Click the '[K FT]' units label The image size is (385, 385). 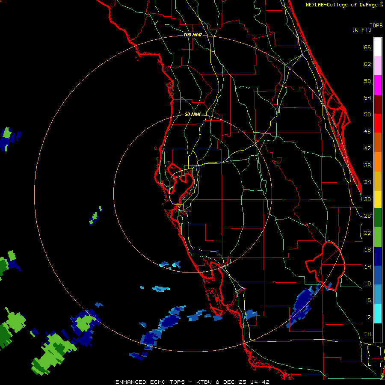(x=361, y=30)
